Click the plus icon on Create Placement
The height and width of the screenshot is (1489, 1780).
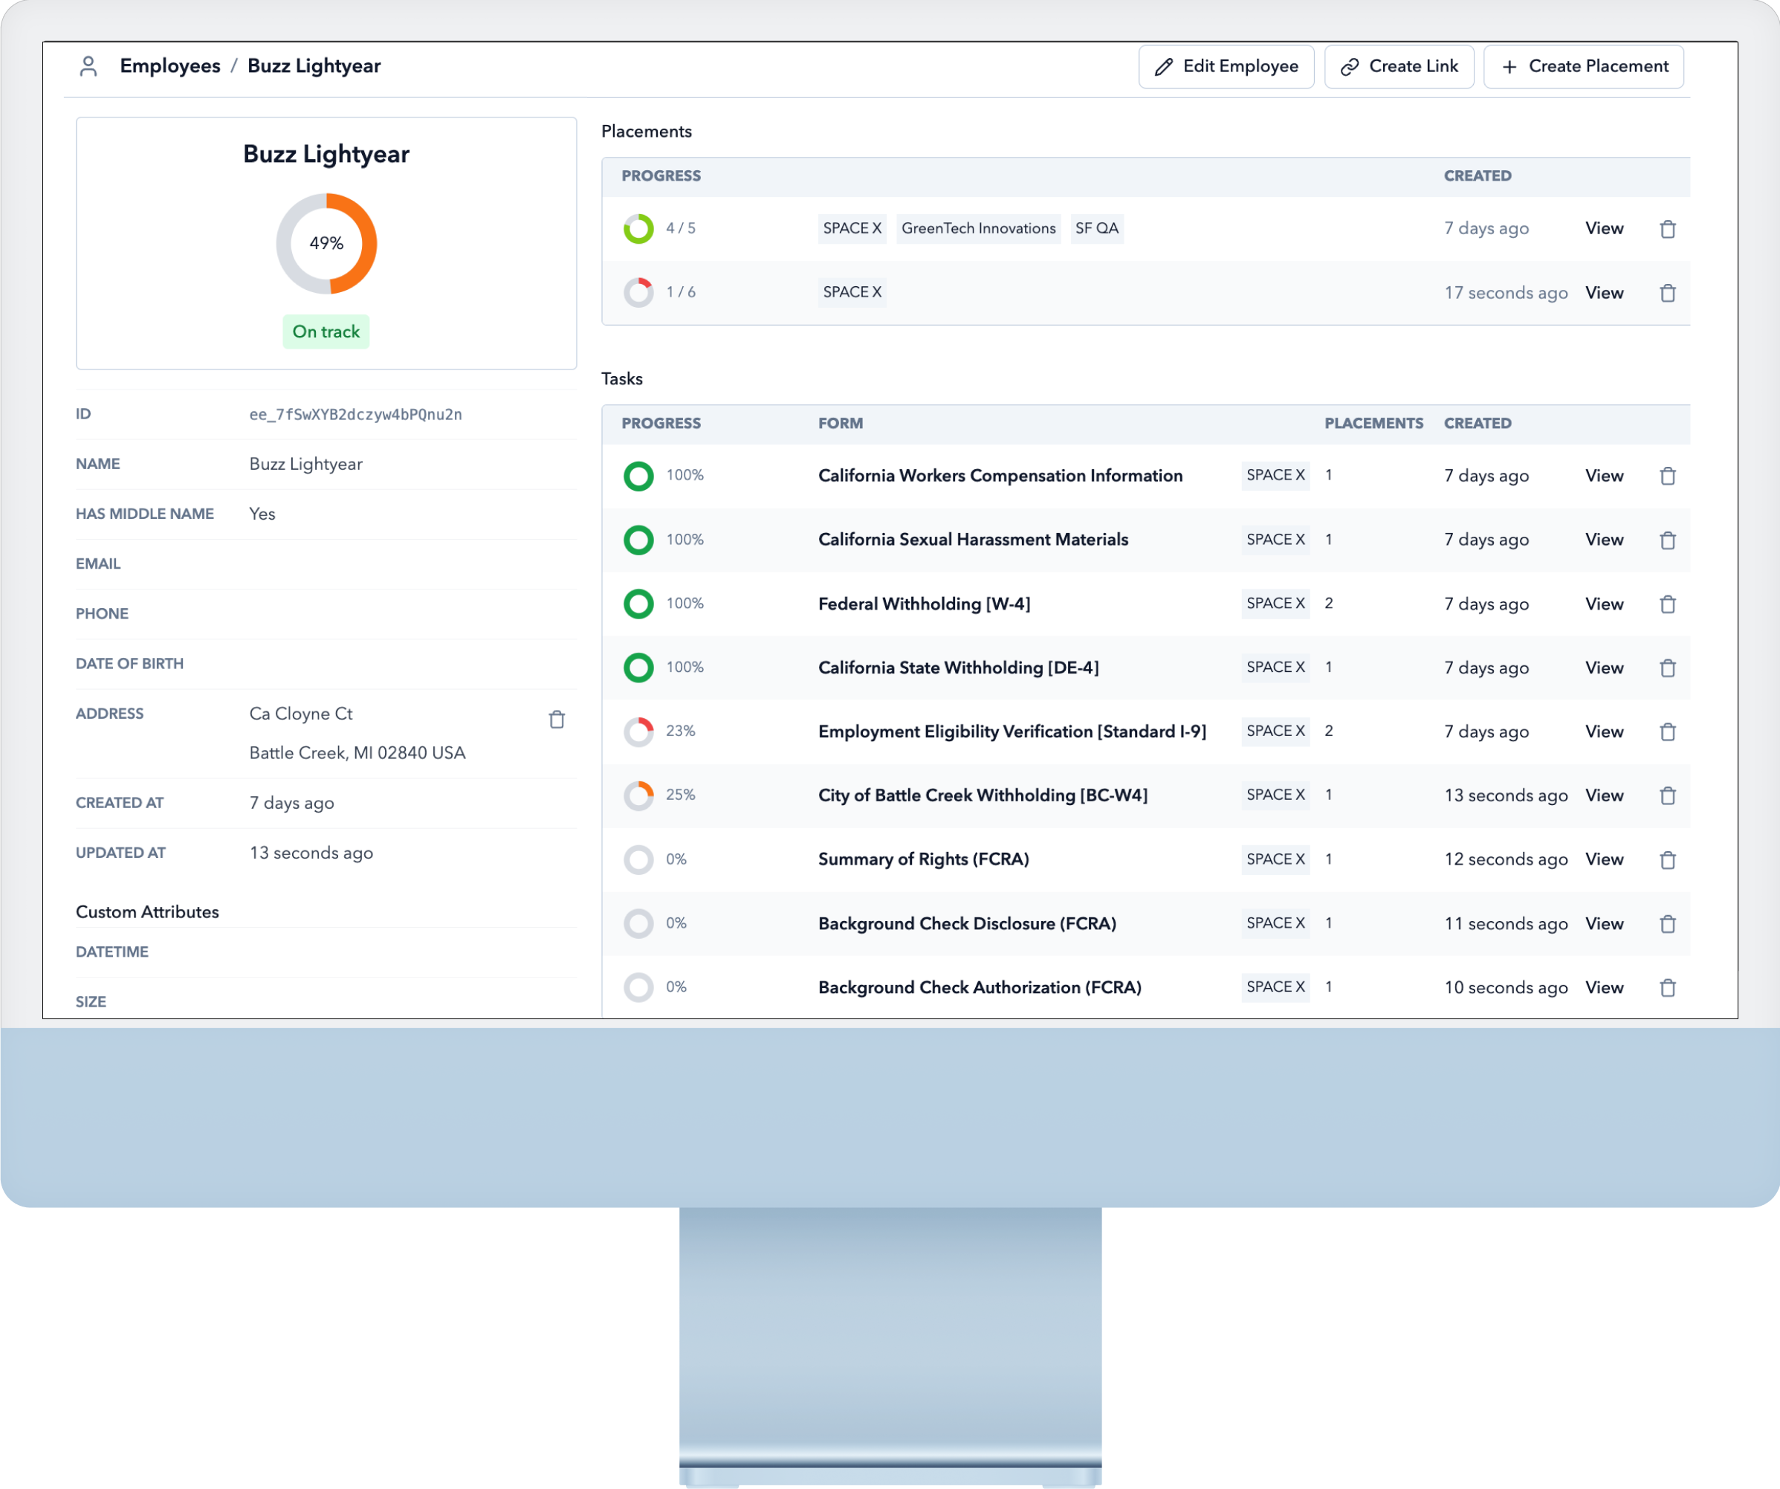[1509, 66]
